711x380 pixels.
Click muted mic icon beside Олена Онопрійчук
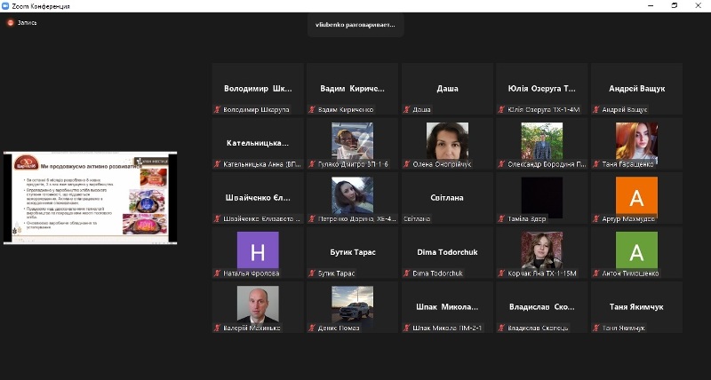[x=407, y=164]
